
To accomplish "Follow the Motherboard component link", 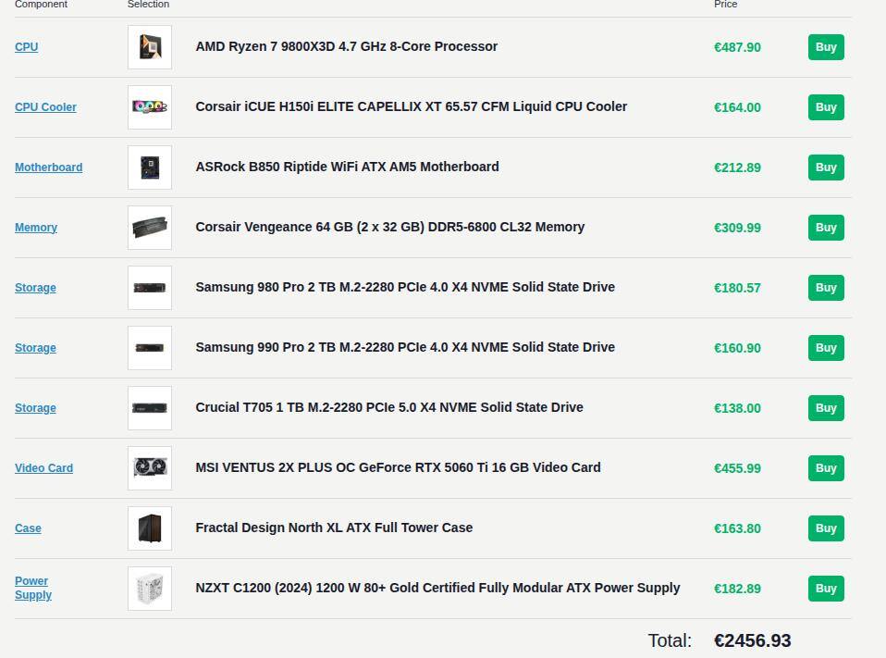I will click(49, 168).
